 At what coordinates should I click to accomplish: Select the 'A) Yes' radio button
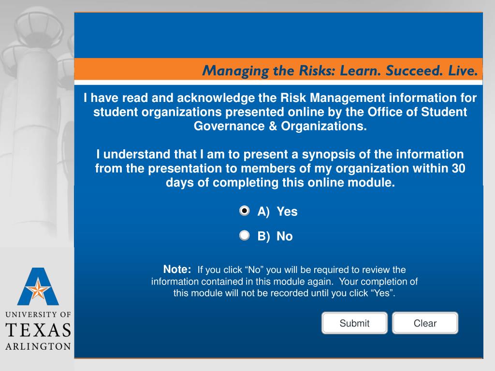pos(244,211)
